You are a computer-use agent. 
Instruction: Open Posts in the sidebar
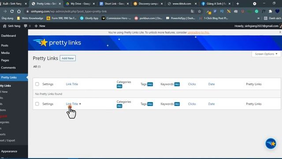(5, 45)
